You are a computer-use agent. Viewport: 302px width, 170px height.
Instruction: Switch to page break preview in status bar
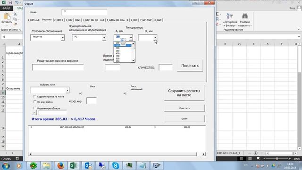pos(258,159)
